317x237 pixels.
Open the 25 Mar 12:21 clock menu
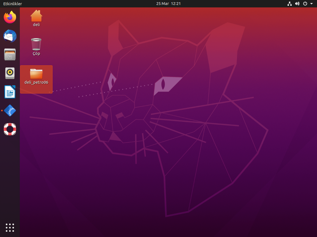[x=168, y=4]
